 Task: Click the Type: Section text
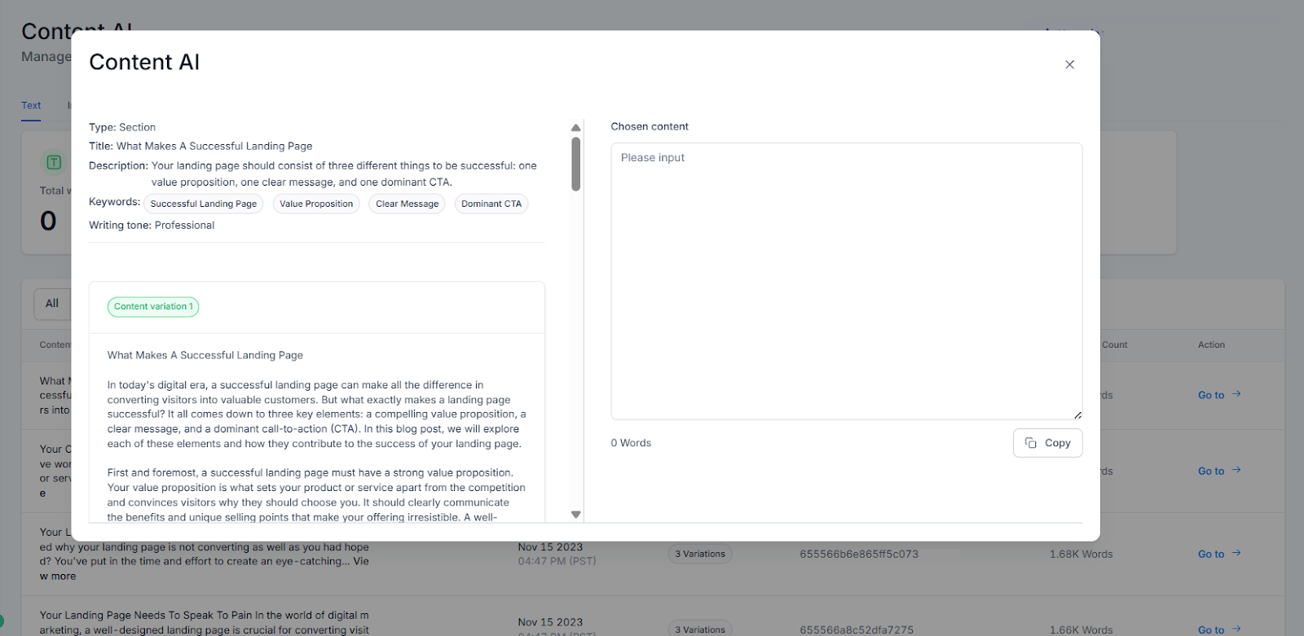(122, 127)
